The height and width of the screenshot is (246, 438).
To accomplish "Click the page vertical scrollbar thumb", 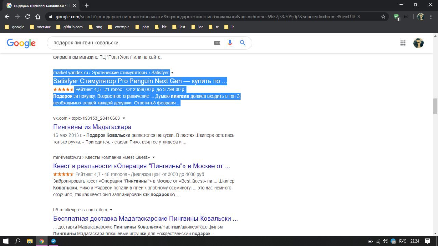I will click(435, 106).
